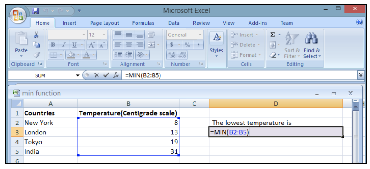The width and height of the screenshot is (370, 169).
Task: Click the Copy icon in Clipboard group
Action: pyautogui.click(x=36, y=45)
